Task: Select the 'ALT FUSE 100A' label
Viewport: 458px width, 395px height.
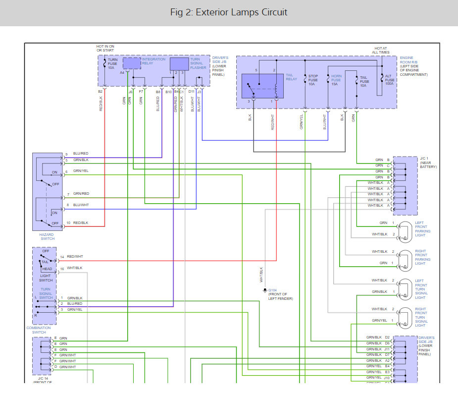Action: point(389,80)
